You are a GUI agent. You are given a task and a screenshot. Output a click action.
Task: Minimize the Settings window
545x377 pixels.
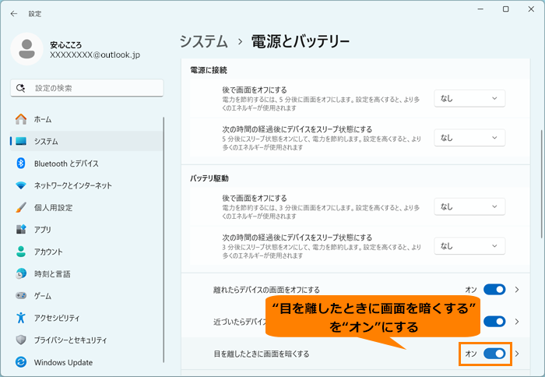[x=480, y=9]
